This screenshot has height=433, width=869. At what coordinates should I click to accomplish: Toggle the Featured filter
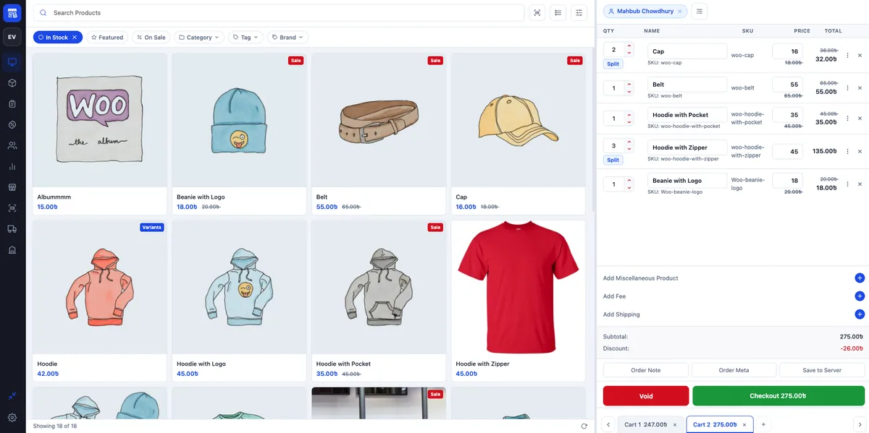coord(107,37)
